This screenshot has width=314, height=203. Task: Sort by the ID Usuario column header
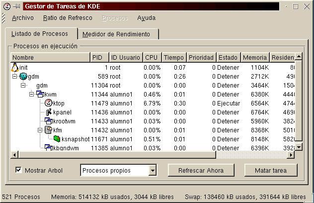pyautogui.click(x=126, y=58)
